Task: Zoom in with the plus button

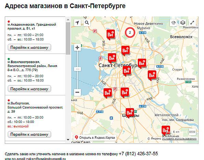Action: coord(77,47)
